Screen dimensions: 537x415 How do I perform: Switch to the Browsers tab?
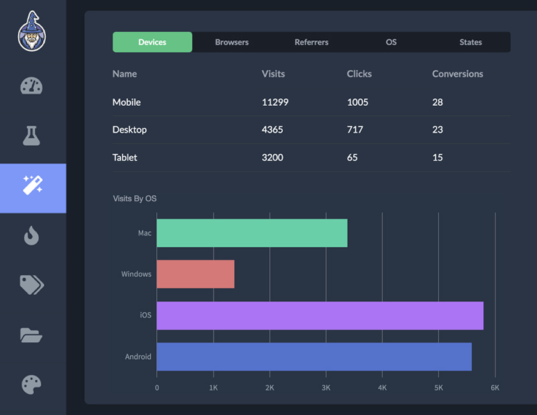pyautogui.click(x=232, y=42)
